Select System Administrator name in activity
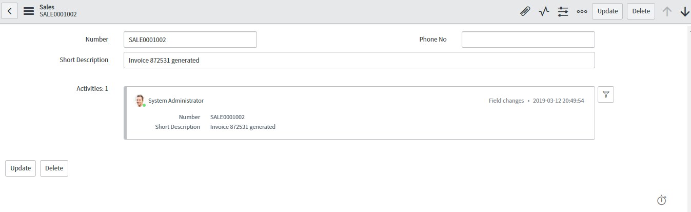The image size is (691, 212). point(176,101)
